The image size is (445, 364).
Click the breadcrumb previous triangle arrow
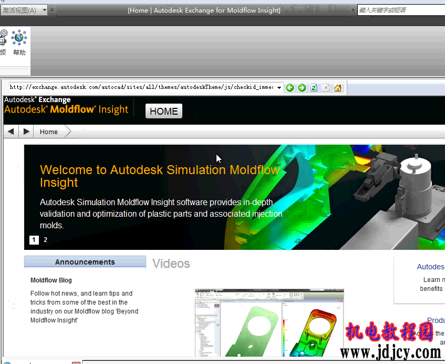click(x=11, y=132)
